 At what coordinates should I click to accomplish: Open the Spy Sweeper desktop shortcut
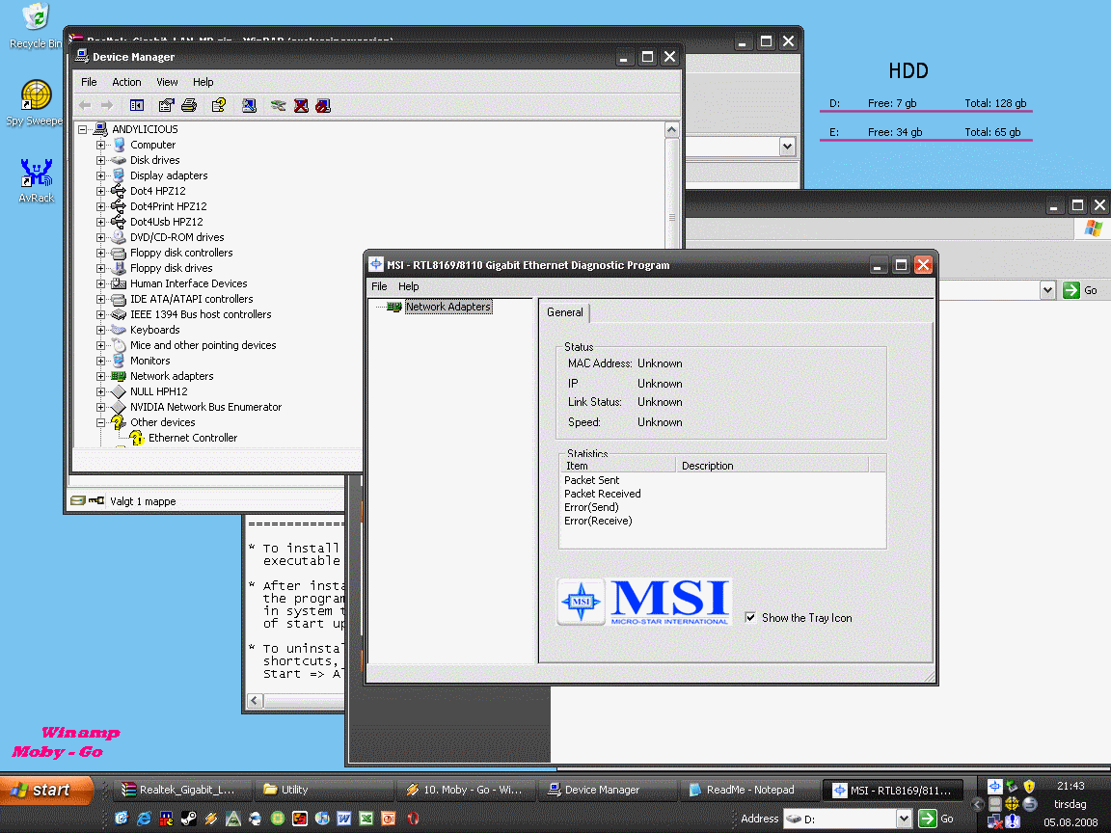(x=36, y=103)
